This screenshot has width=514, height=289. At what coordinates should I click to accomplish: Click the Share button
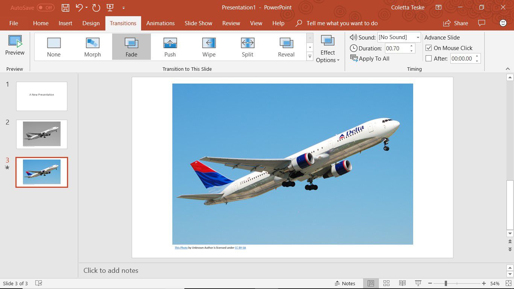tap(456, 23)
